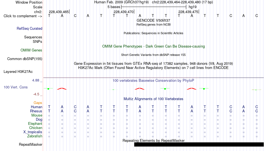Click the 'H3K27Ac Mark' ENCODE track title

pos(153,68)
